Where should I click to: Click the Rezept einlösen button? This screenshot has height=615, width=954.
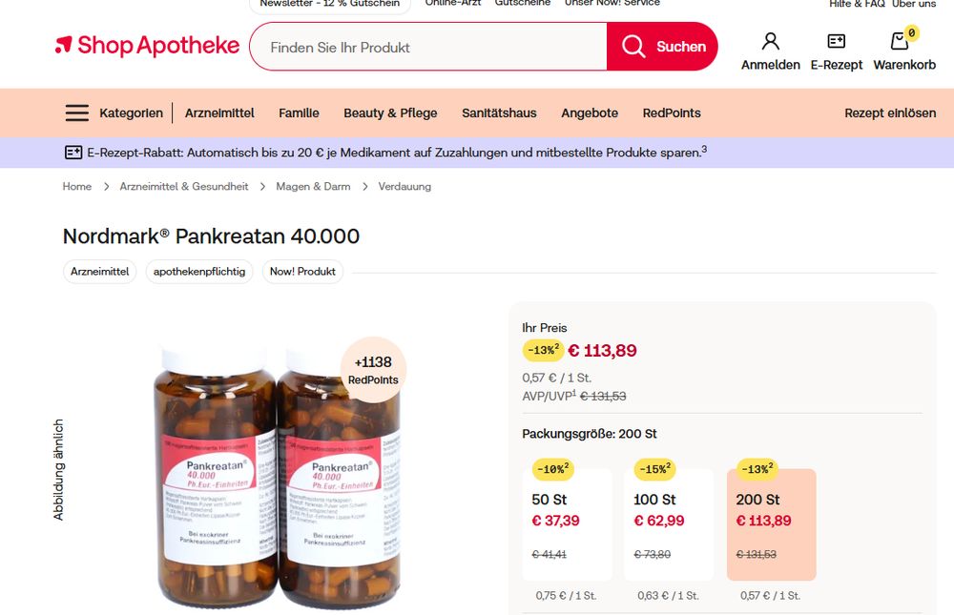pos(889,113)
